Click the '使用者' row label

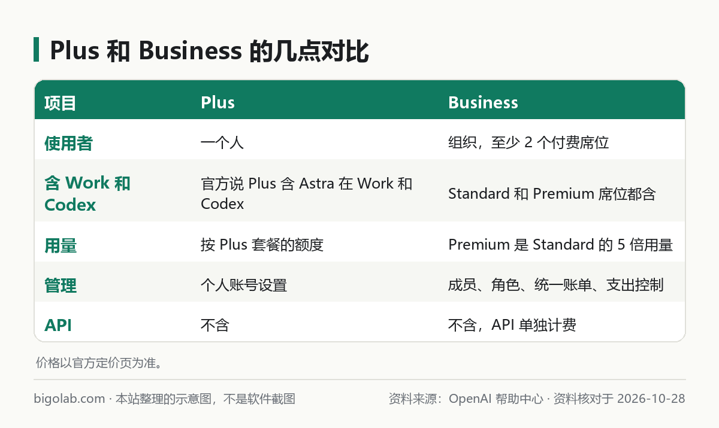68,143
